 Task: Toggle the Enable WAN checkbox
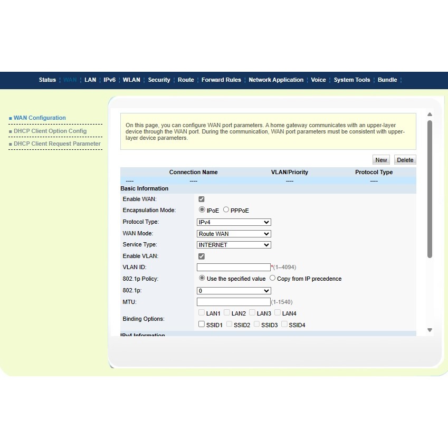(201, 199)
